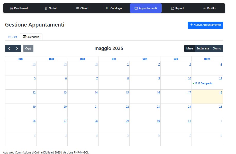
Task: Select the Mese view toggle
Action: pos(189,48)
